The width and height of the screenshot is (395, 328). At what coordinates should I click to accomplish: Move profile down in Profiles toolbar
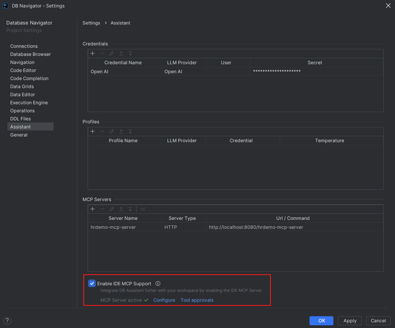pos(130,131)
